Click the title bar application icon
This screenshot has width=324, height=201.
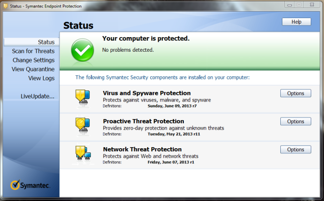click(x=5, y=5)
